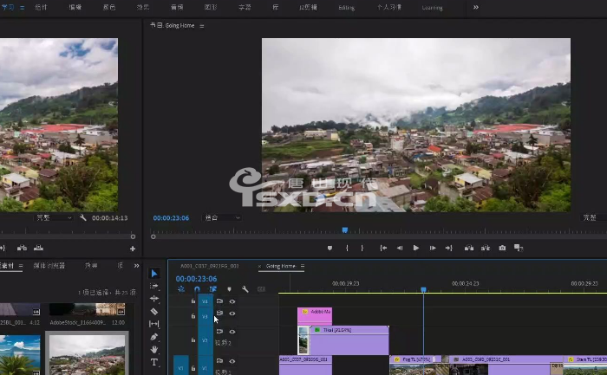Viewport: 607px width, 375px height.
Task: Click the timeline settings wrench icon
Action: (245, 289)
